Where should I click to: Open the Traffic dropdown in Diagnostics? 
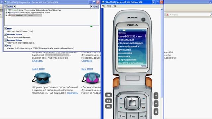(x=11, y=7)
